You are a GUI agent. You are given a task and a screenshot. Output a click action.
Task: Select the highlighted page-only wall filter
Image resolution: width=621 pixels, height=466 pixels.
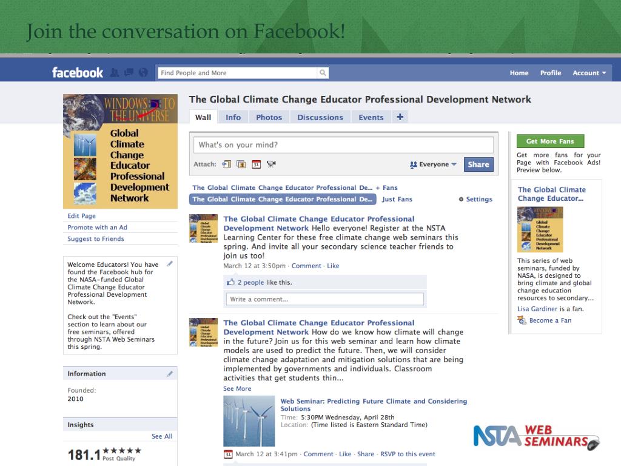[283, 199]
